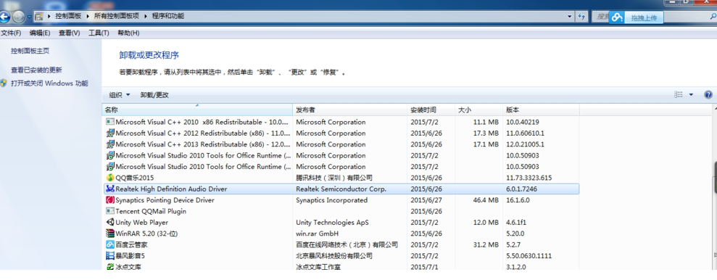Open the 编辑(E) menu
Screen dimensions: 717x280
40,33
